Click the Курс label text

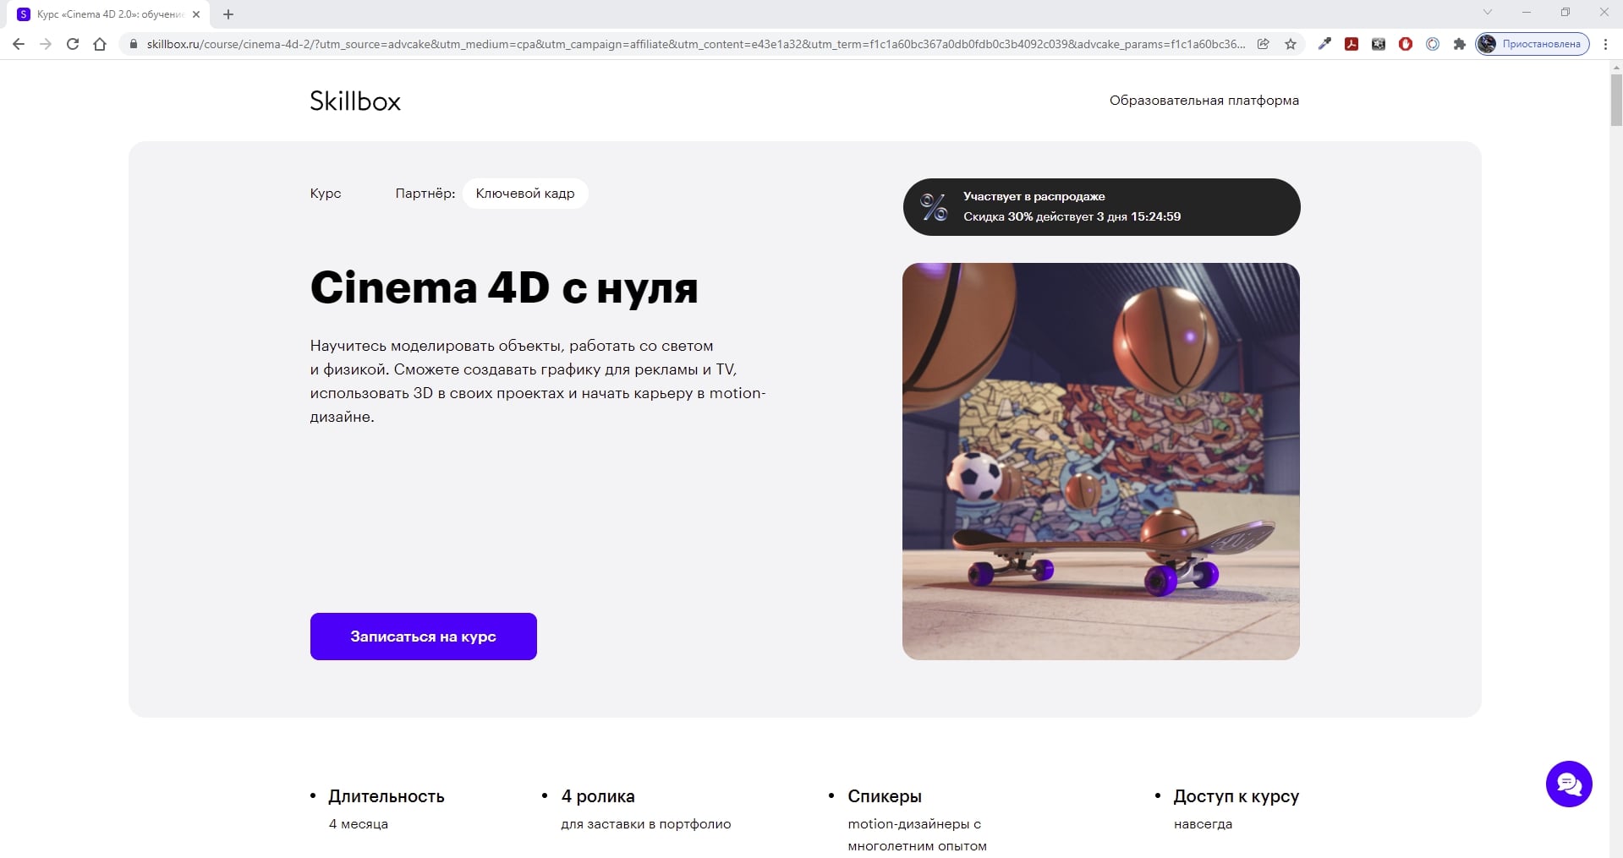pyautogui.click(x=326, y=194)
